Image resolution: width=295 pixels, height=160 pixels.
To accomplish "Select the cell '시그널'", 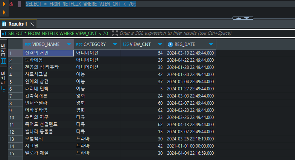I will pyautogui.click(x=48, y=146).
